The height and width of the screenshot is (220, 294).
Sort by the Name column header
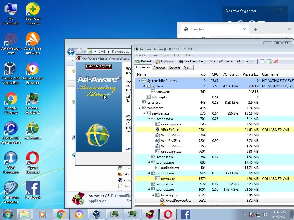coord(164,74)
